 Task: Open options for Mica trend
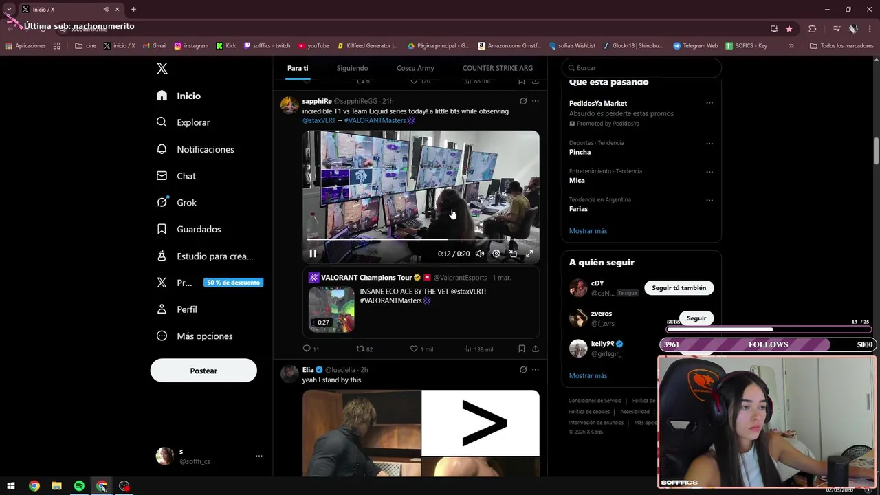709,172
